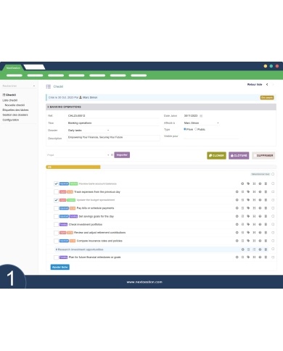Click the CLONER button
Image resolution: width=283 pixels, height=351 pixels.
click(216, 155)
